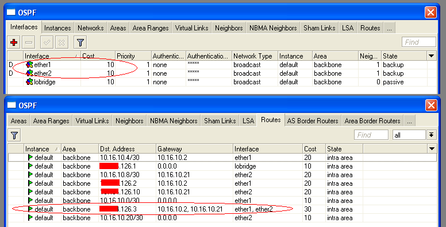Open AS Border Routers tab

(313, 121)
